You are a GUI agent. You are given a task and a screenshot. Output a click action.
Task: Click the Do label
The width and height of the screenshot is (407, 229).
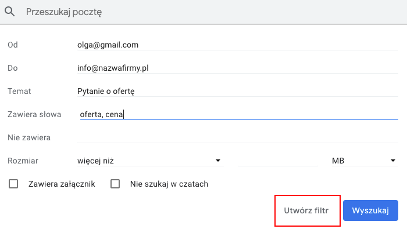coord(13,68)
